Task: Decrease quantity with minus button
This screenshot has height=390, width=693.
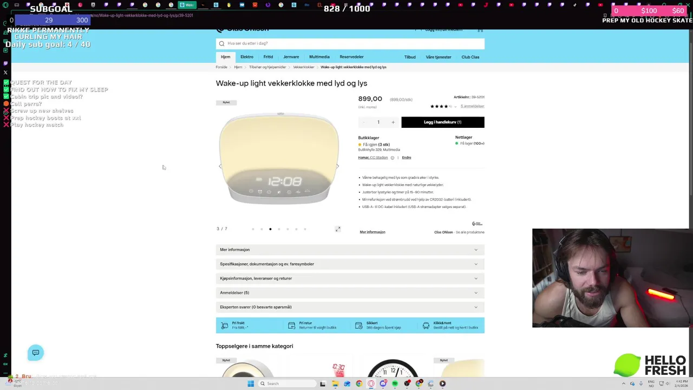Action: point(363,122)
